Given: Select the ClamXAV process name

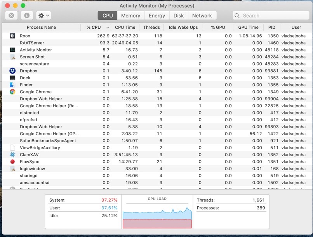Looking at the screenshot, I should pyautogui.click(x=29, y=155).
